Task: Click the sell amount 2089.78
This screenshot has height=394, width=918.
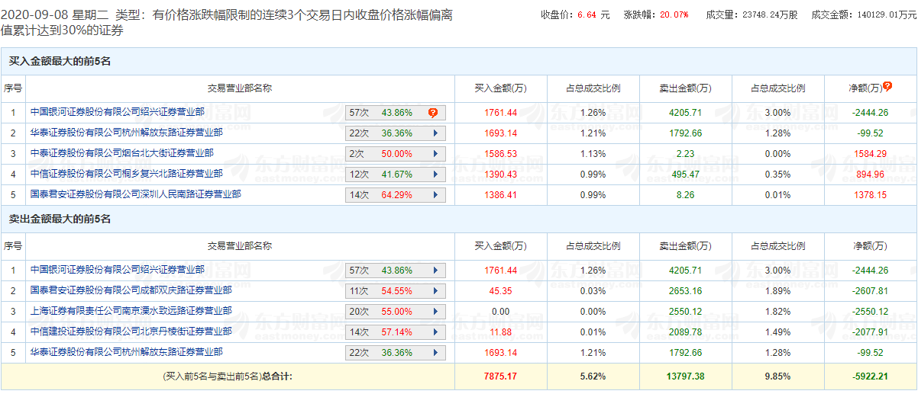Action: click(685, 332)
